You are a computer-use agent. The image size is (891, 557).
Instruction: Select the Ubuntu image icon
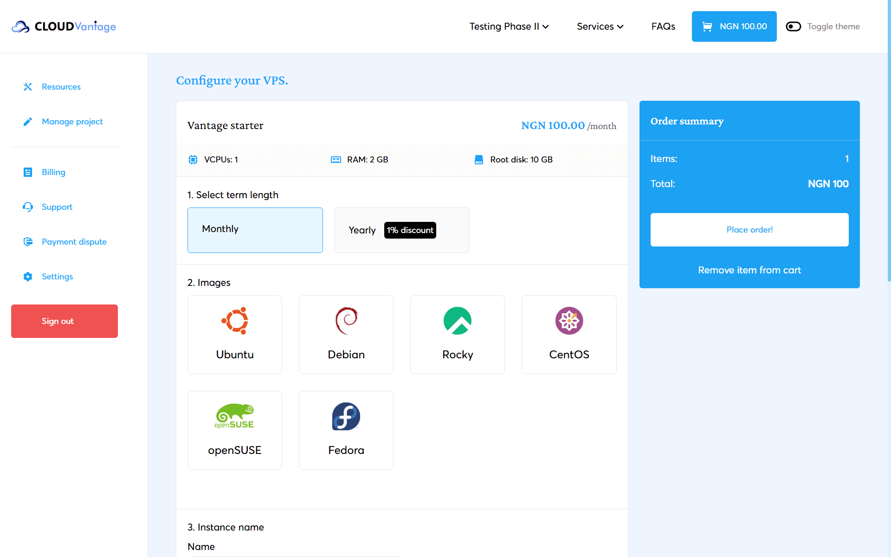235,321
